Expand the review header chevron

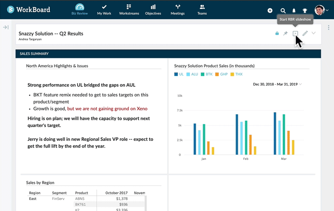313,33
